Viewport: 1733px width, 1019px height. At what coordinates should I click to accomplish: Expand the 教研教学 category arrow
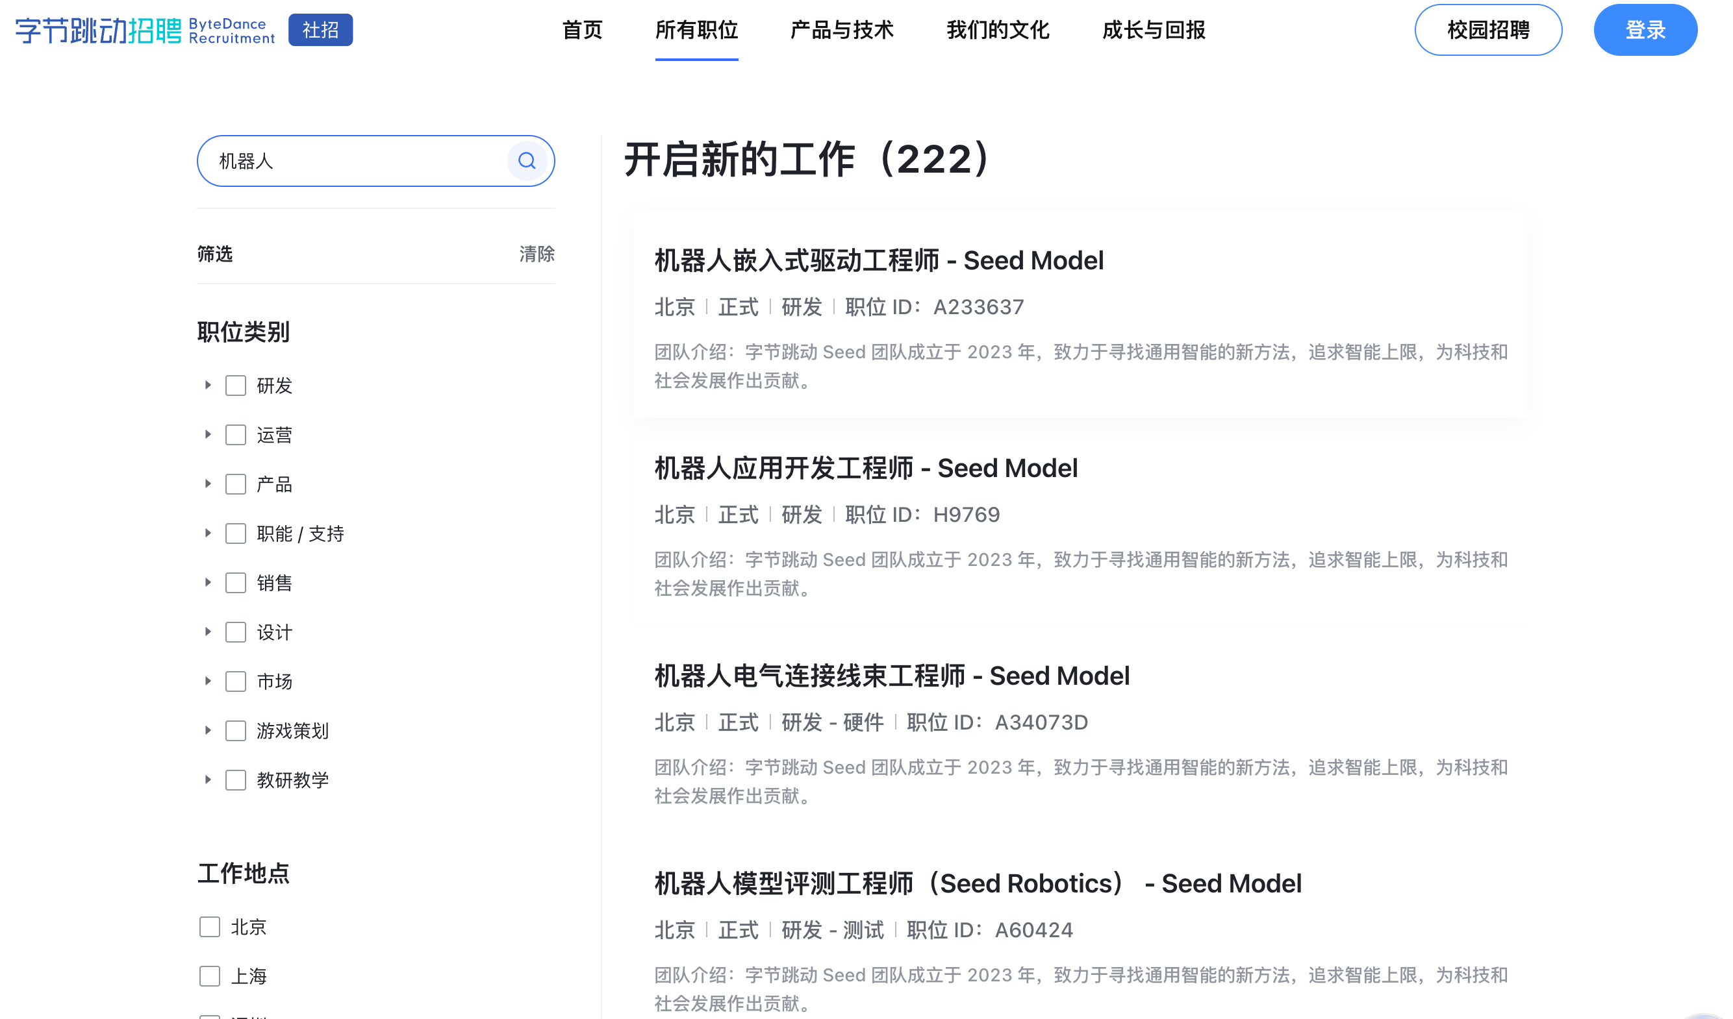(208, 780)
